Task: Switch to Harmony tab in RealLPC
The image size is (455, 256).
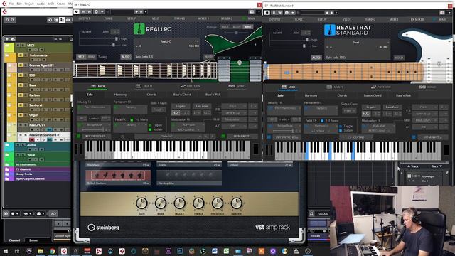Action: tap(120, 95)
